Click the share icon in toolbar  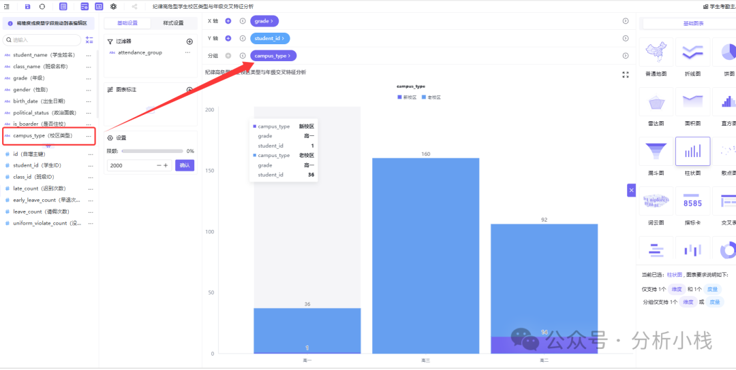135,7
